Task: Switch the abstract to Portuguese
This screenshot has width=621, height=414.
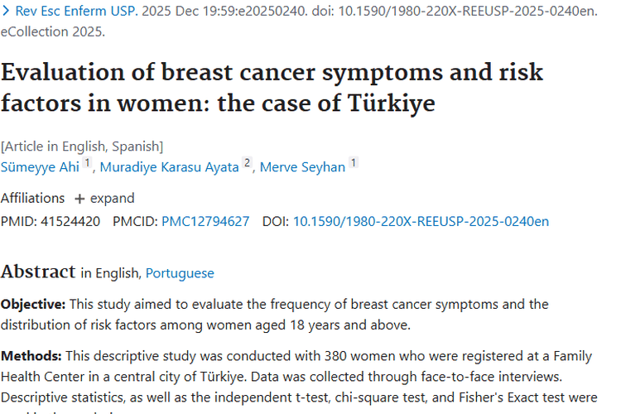Action: (180, 272)
